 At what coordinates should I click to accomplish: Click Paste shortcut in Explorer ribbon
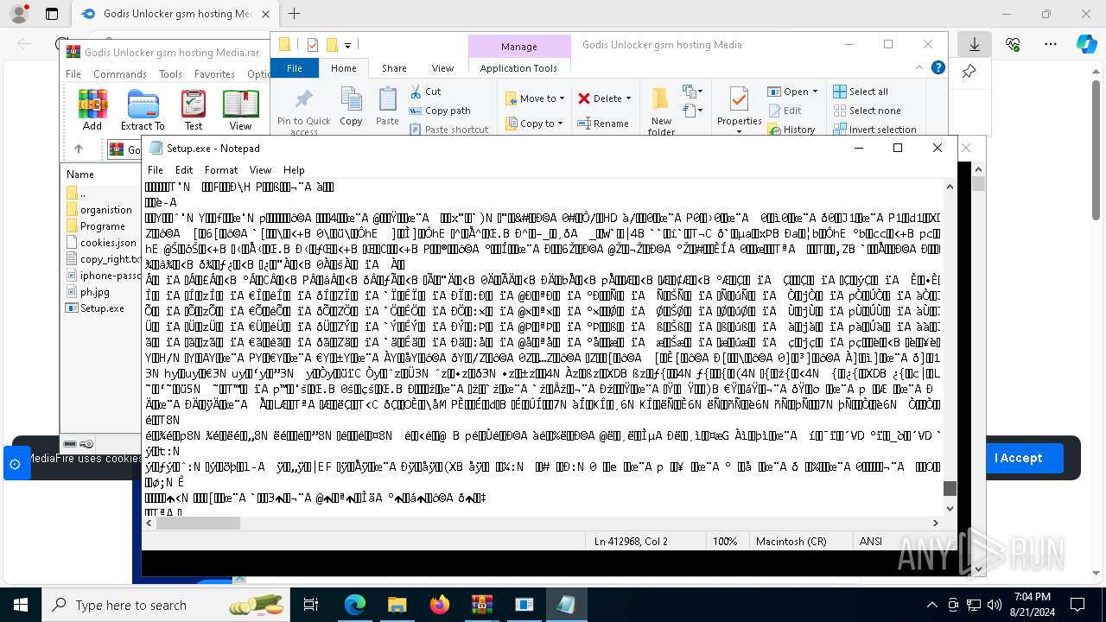pyautogui.click(x=448, y=130)
